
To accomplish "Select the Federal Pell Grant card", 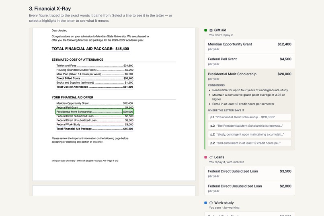I will coord(250,62).
